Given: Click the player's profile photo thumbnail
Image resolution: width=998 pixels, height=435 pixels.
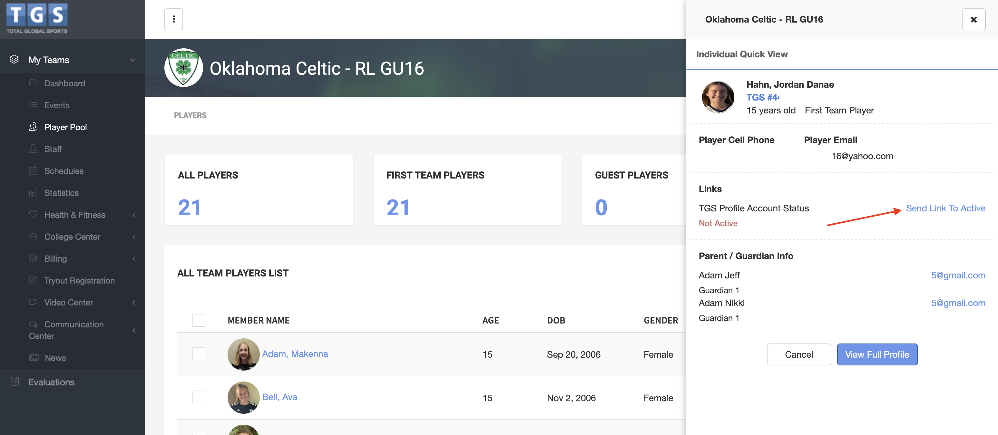Looking at the screenshot, I should coord(718,97).
